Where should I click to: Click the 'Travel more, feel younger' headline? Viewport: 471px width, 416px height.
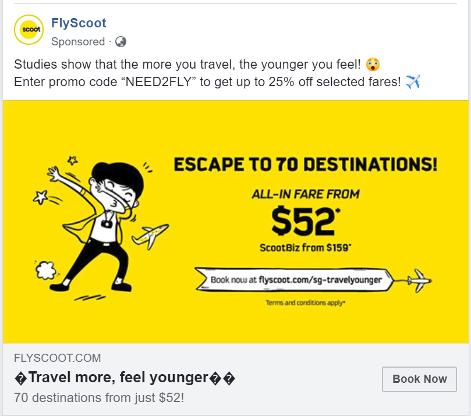125,378
